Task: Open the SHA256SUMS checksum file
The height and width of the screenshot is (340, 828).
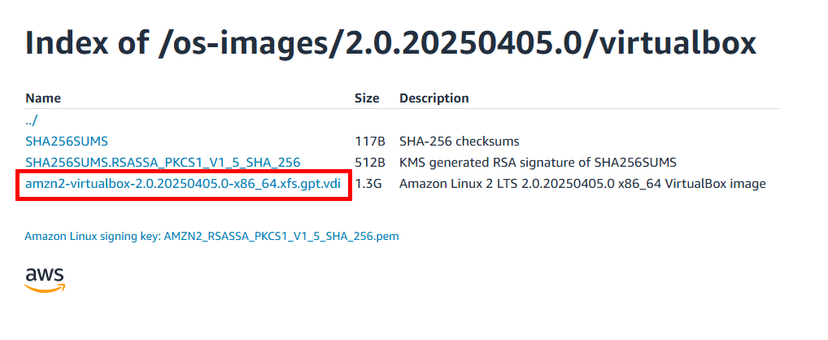Action: click(x=67, y=142)
